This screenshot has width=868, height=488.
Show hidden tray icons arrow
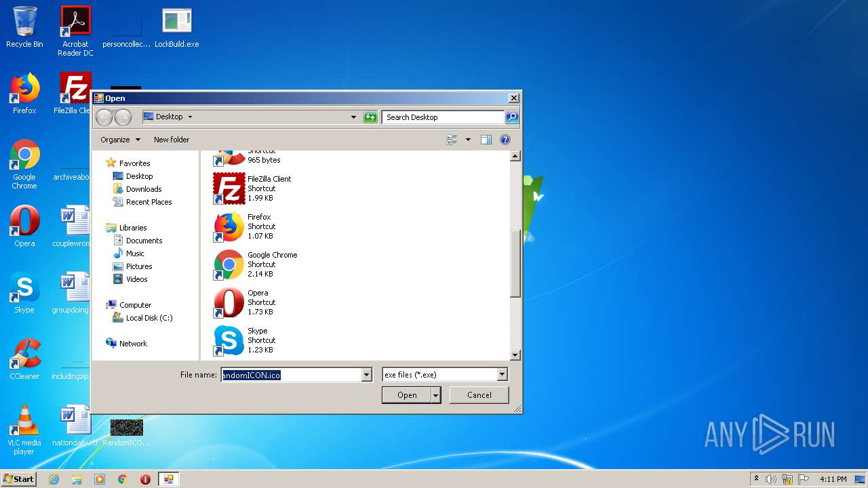pos(756,479)
